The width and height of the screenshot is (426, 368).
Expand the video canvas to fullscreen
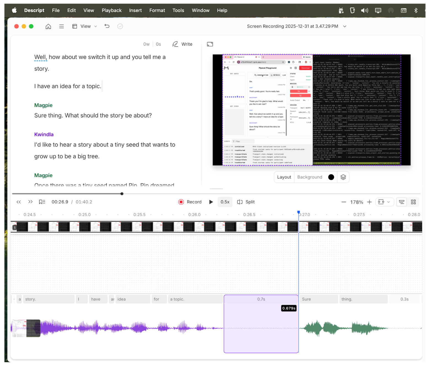click(x=210, y=44)
